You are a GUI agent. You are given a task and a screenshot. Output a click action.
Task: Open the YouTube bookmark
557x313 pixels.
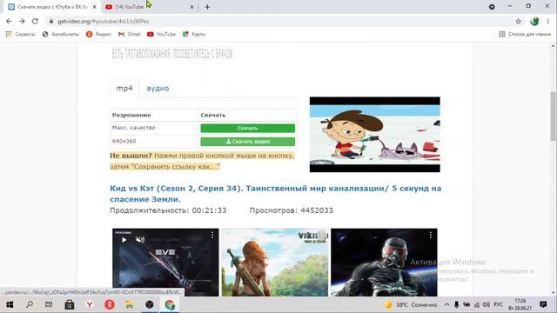click(x=161, y=34)
